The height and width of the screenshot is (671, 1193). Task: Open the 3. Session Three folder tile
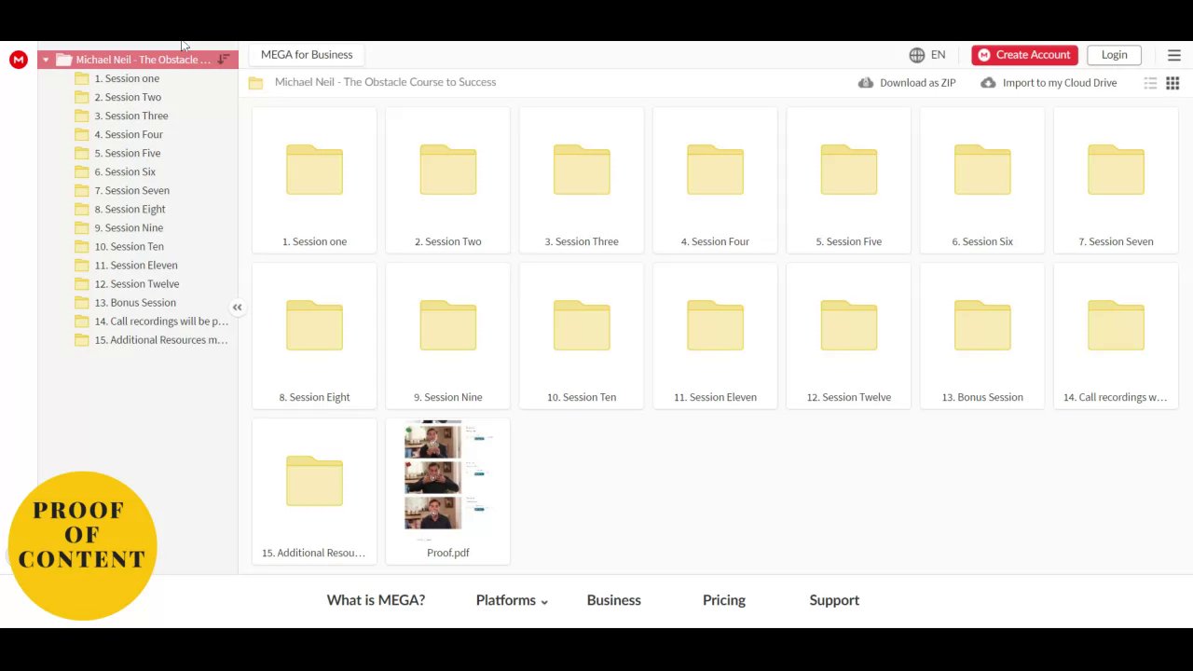pyautogui.click(x=582, y=180)
